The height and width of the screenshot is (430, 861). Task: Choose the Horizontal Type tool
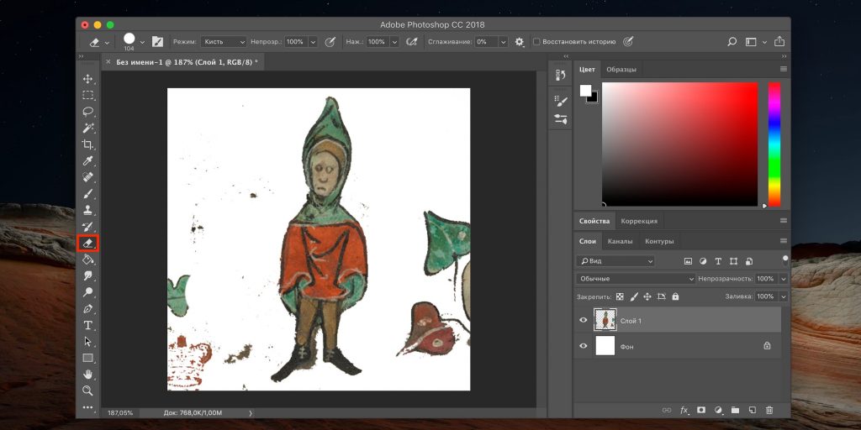(x=87, y=325)
